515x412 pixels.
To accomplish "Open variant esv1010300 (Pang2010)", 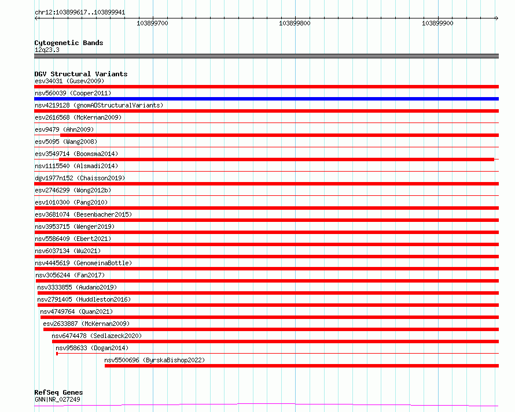I will pyautogui.click(x=71, y=202).
